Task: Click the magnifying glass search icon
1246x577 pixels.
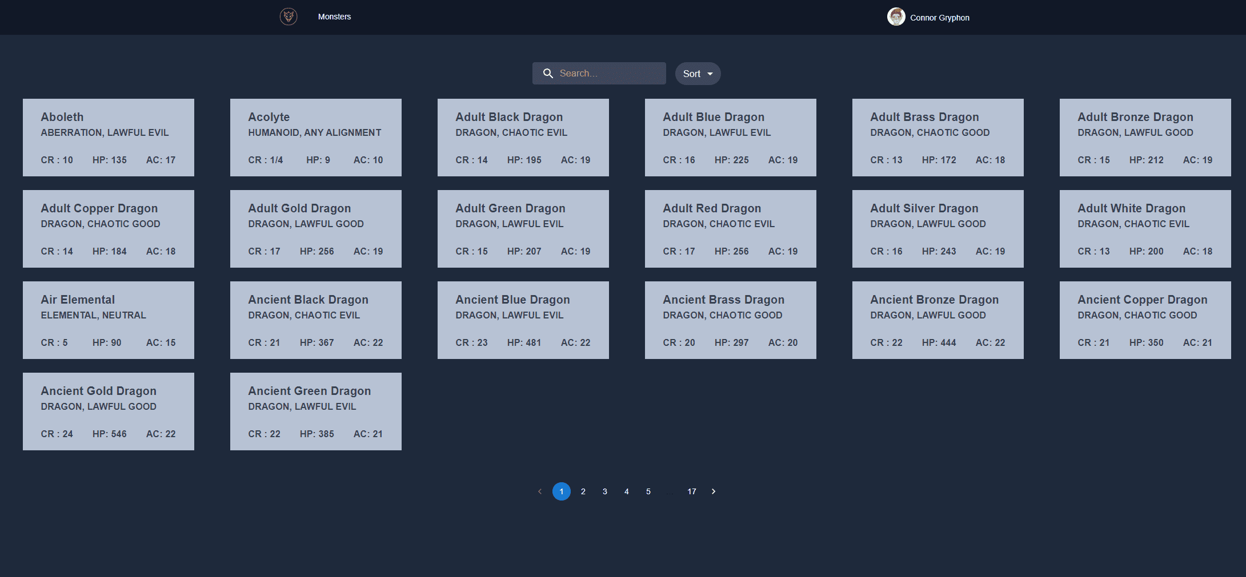Action: point(548,73)
